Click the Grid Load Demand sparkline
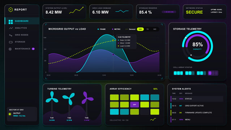 click(122, 11)
